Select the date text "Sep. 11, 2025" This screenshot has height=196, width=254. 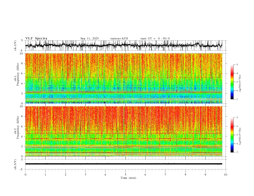[89, 38]
